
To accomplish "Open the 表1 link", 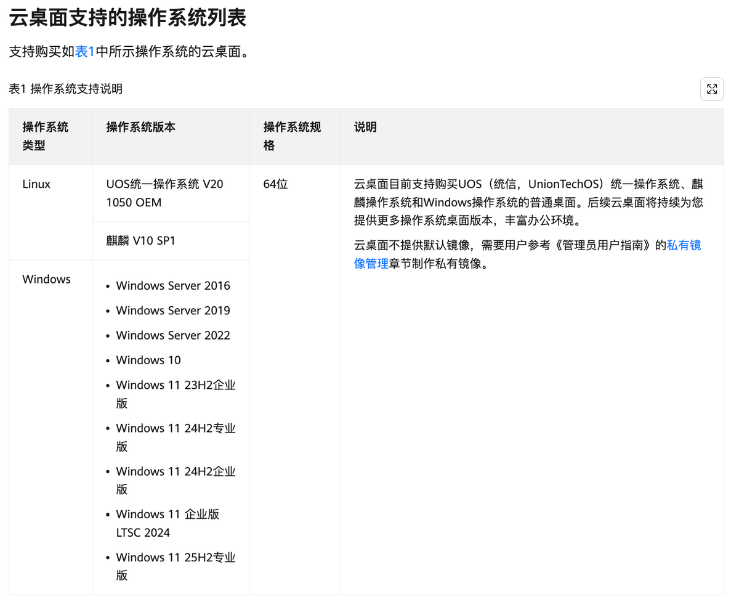I will [x=85, y=52].
